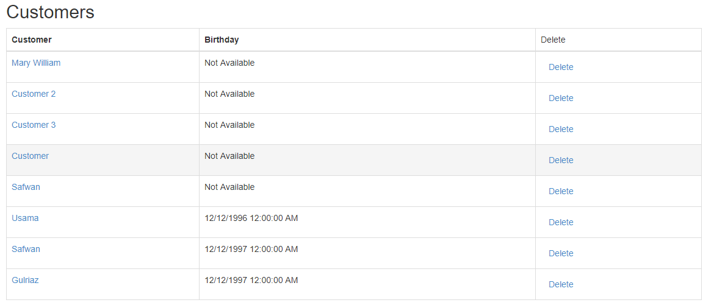714x308 pixels.
Task: Click the Customers page heading
Action: click(x=50, y=12)
